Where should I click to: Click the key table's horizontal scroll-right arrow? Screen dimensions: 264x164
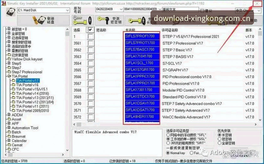click(x=256, y=124)
